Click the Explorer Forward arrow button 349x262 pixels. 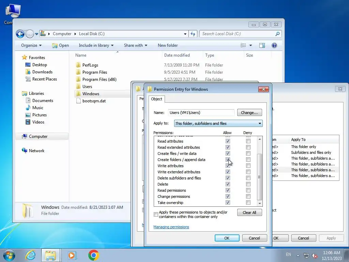click(30, 34)
